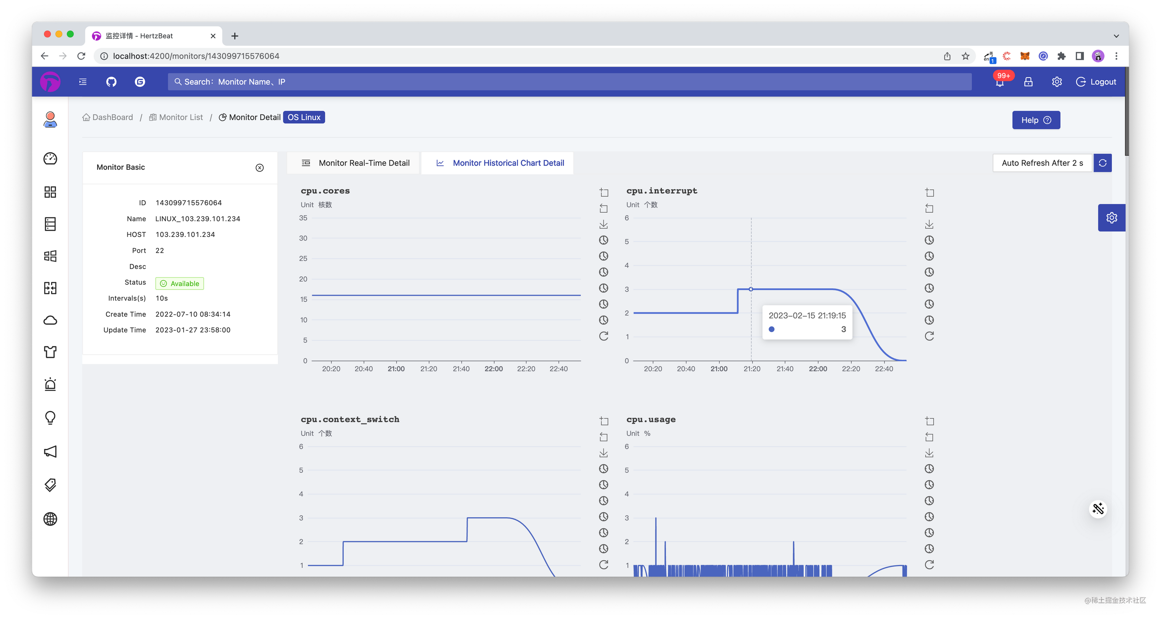This screenshot has height=619, width=1161.
Task: Switch to Monitor Real-Time Detail tab
Action: 354,163
